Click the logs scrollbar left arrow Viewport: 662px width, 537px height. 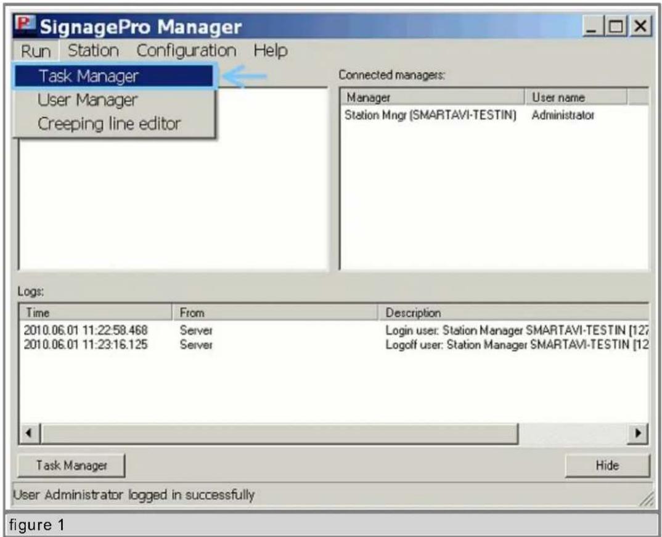pyautogui.click(x=29, y=433)
